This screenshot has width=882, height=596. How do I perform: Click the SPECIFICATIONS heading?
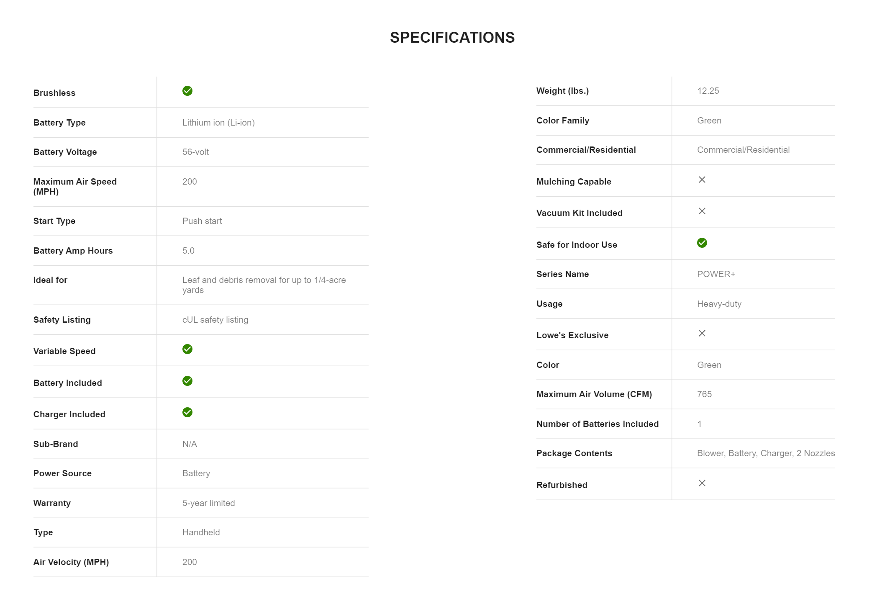(452, 38)
